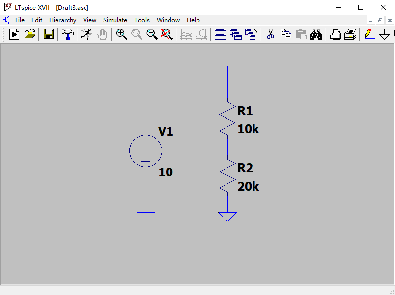
Task: Click the 20k value label of R2
Action: [x=248, y=187]
